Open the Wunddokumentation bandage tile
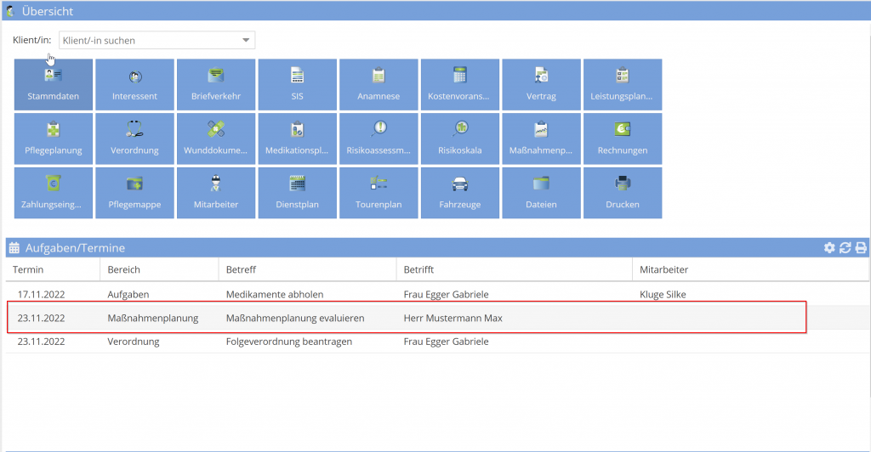The width and height of the screenshot is (871, 452). (x=216, y=138)
